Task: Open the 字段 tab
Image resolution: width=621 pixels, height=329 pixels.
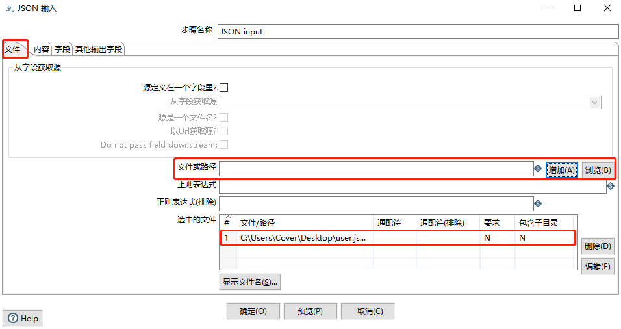Action: coord(62,49)
